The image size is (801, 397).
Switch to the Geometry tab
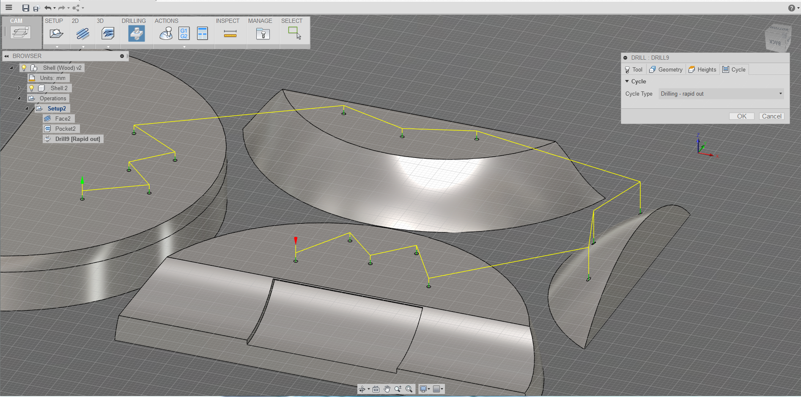[666, 69]
